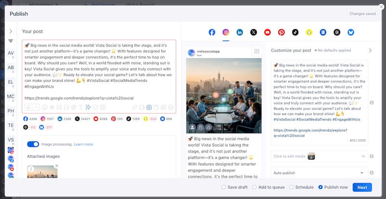Select the EL profile group
The width and height of the screenshot is (386, 199).
click(11, 82)
